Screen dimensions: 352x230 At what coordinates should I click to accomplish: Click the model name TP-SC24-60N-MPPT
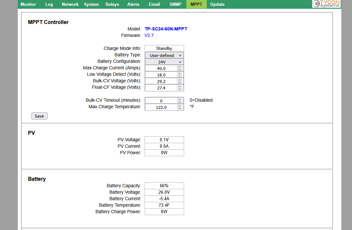point(166,29)
